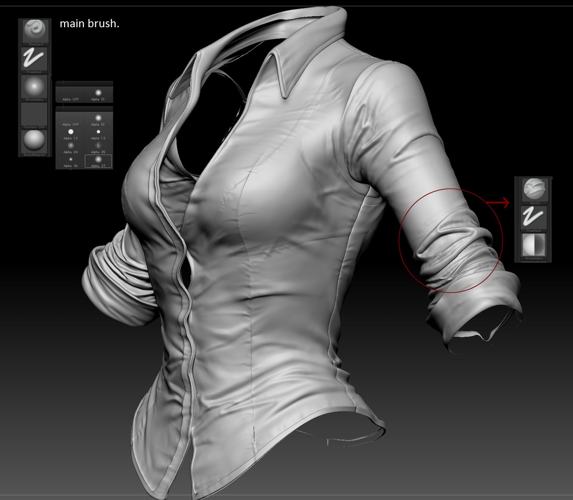Open the radial BrushAlpha slot on left

(x=34, y=88)
